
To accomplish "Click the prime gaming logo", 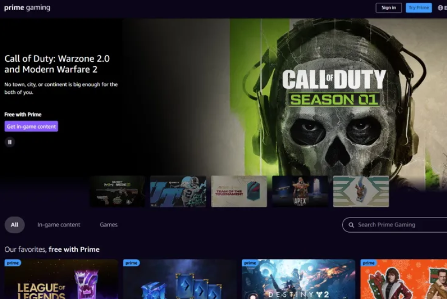I will pos(27,8).
